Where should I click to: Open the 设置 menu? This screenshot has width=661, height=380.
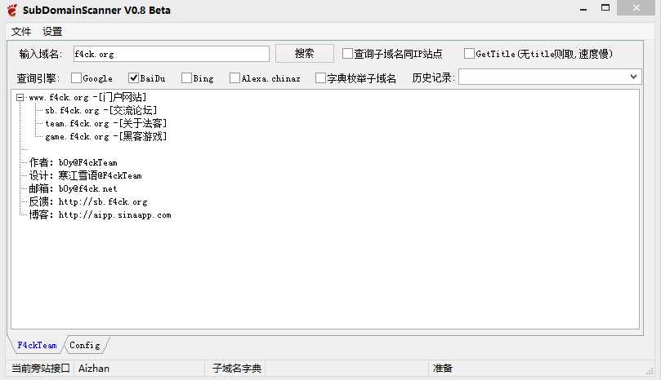(52, 32)
